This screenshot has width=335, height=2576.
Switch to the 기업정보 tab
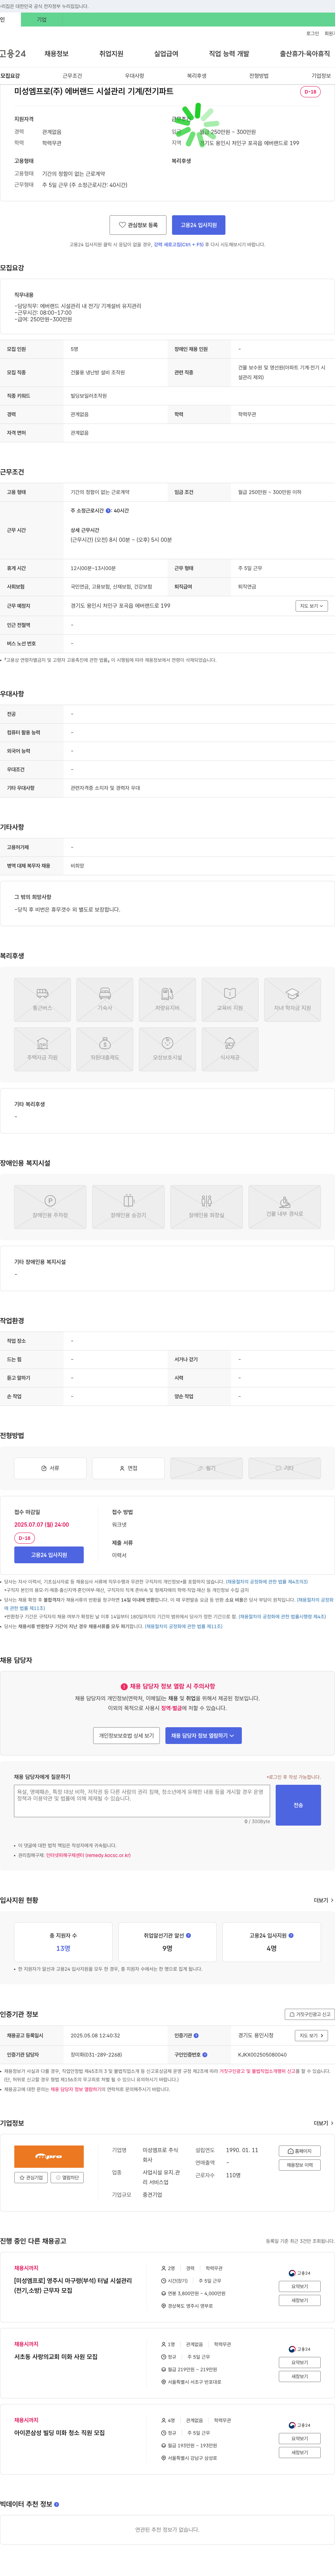(321, 76)
